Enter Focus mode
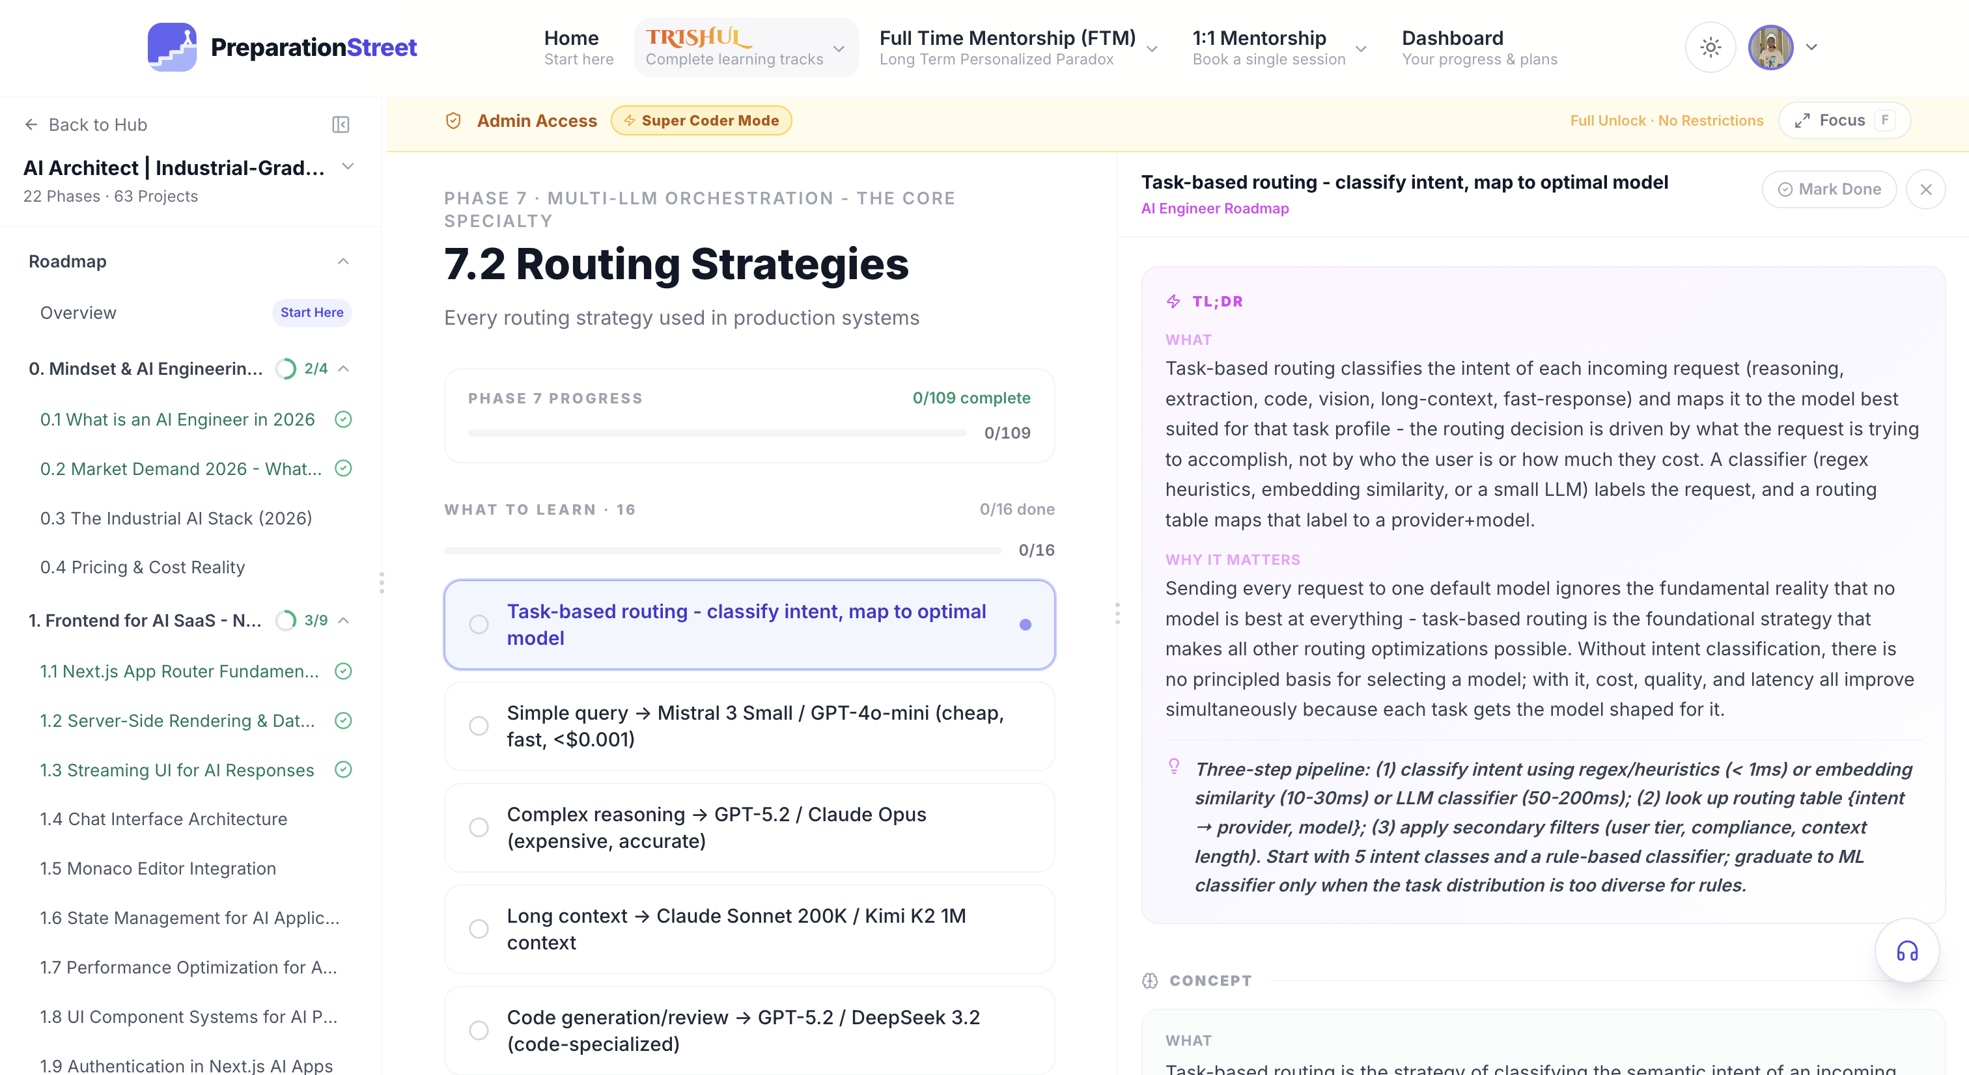This screenshot has width=1969, height=1075. coord(1845,121)
